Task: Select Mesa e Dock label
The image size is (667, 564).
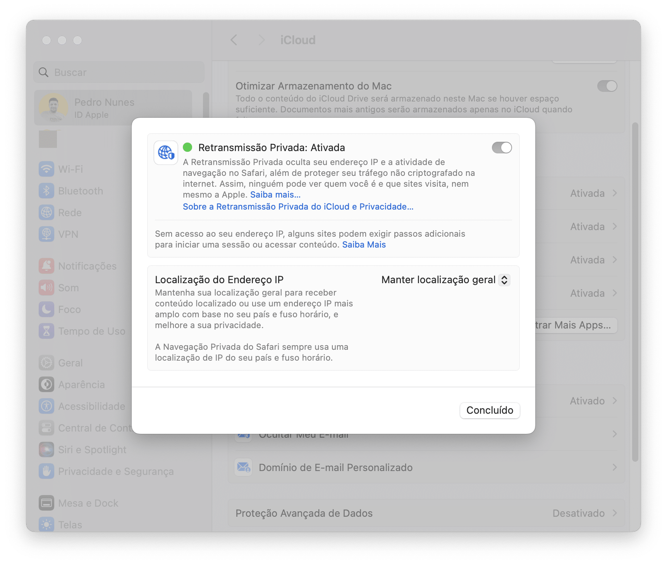Action: 88,503
